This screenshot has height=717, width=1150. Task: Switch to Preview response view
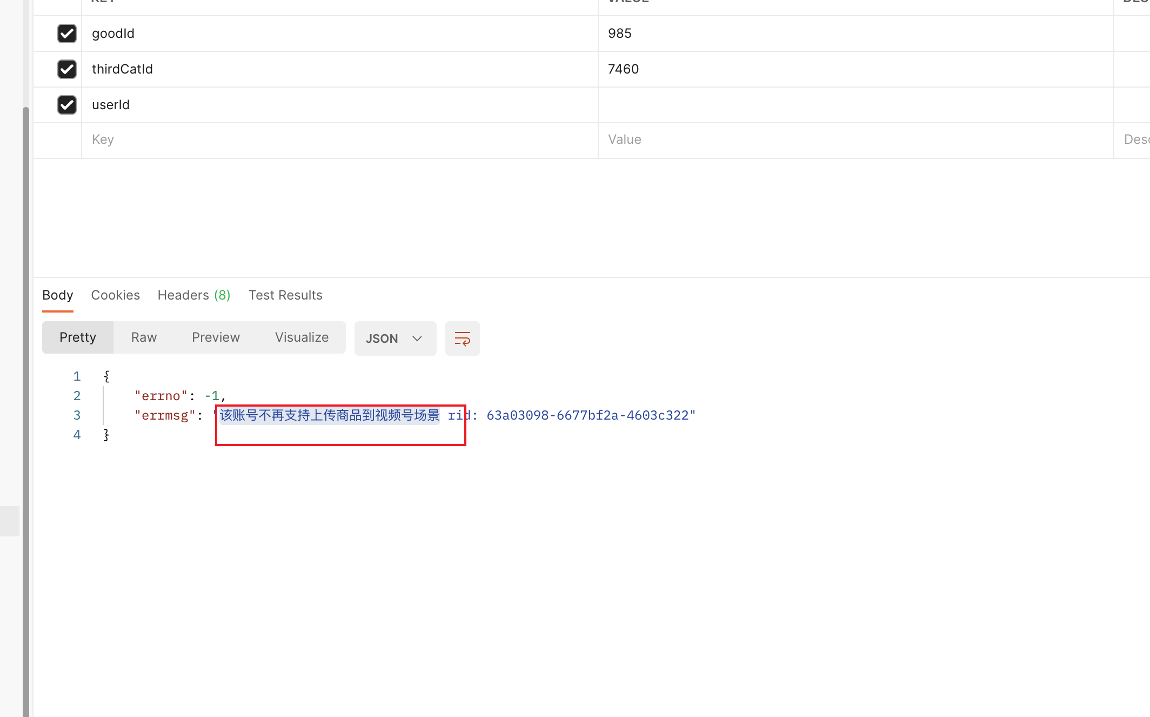click(216, 337)
